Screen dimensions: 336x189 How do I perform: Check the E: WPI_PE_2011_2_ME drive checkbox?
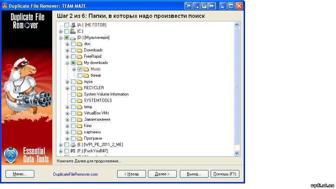[x=66, y=145]
